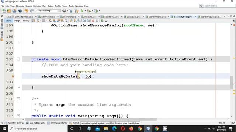Switch to the ViewData.java tab
This screenshot has width=236, height=132.
(90, 16)
